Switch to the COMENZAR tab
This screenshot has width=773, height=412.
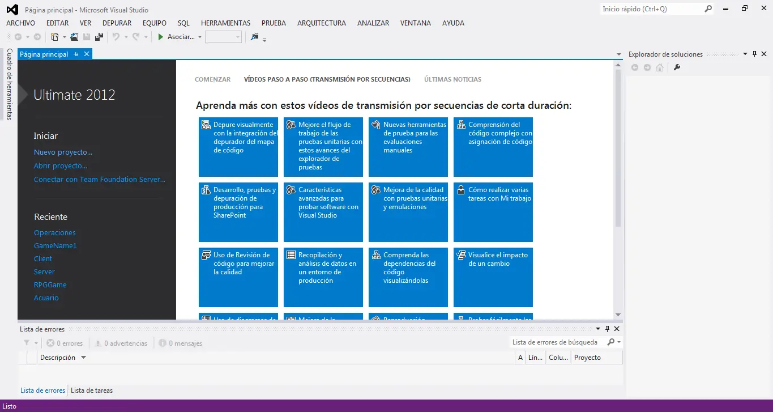coord(212,79)
